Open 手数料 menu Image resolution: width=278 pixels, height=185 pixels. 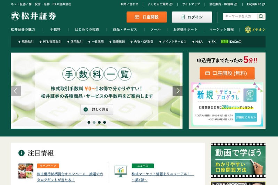click(x=55, y=30)
